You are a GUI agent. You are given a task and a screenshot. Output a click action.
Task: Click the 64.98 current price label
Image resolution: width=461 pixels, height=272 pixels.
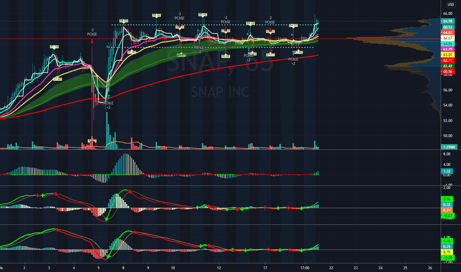coord(448,21)
